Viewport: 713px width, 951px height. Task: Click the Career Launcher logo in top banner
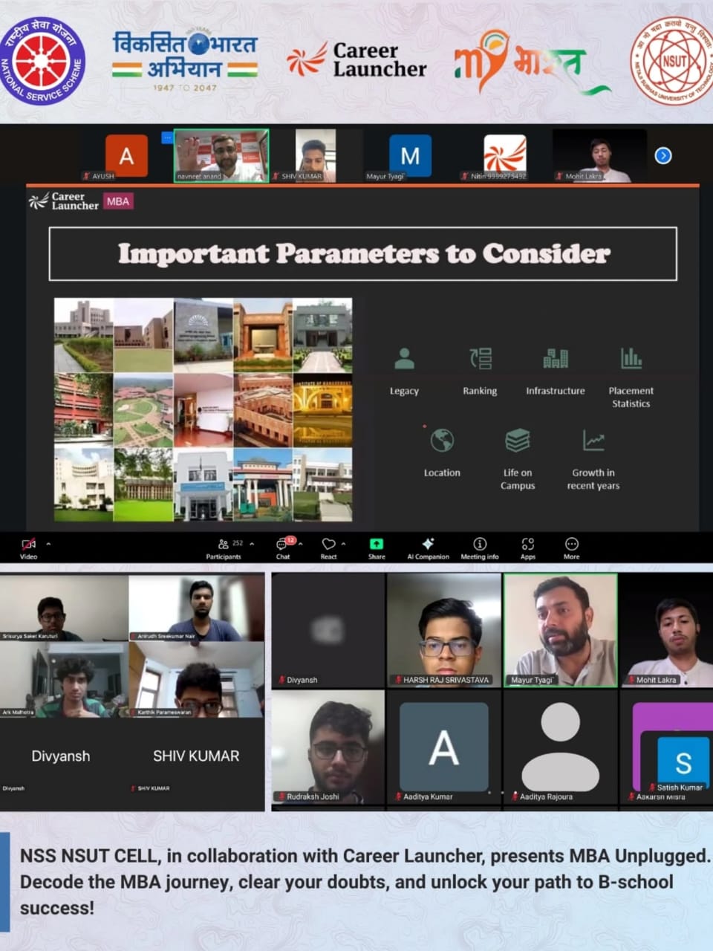tap(357, 59)
